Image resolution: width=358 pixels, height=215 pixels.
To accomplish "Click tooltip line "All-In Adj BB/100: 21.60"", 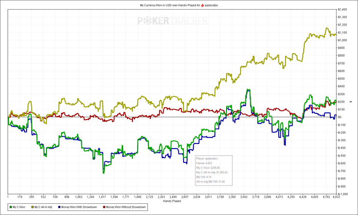I will tap(211, 182).
